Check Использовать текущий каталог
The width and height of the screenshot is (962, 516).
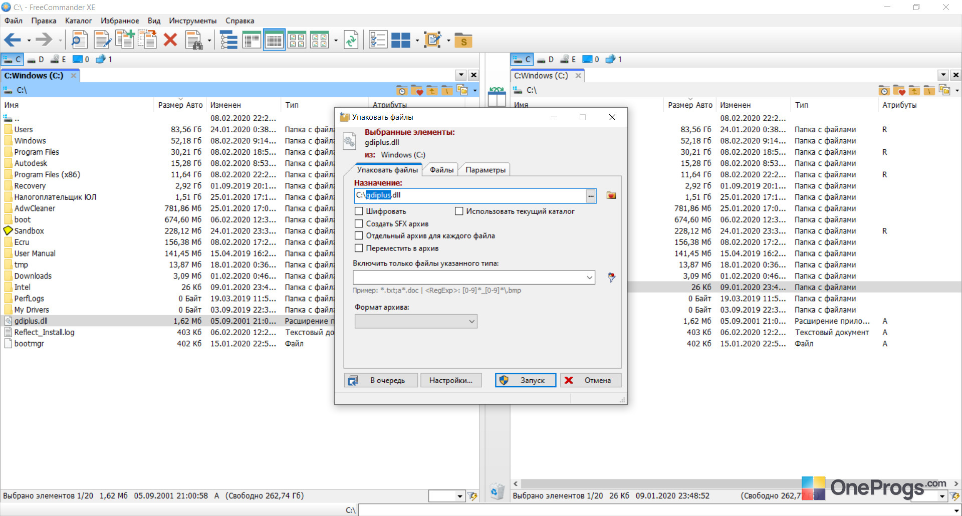point(459,211)
